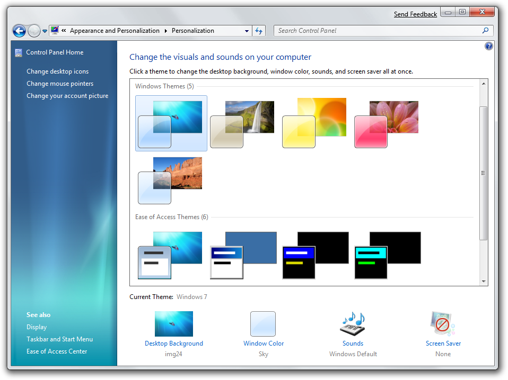The height and width of the screenshot is (380, 508).
Task: Click the Window Color link
Action: coord(264,343)
